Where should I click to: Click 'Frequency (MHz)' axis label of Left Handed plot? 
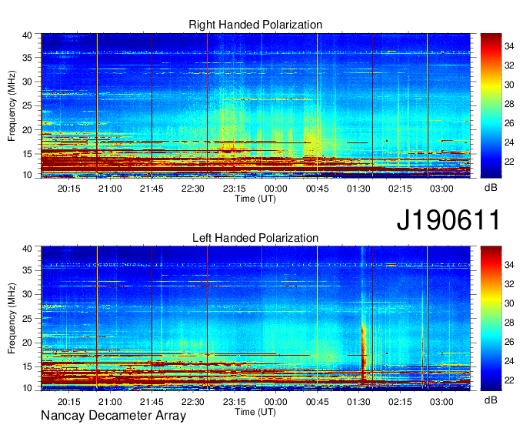pyautogui.click(x=12, y=319)
